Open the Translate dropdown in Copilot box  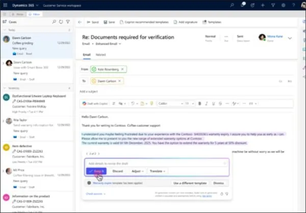[158, 171]
